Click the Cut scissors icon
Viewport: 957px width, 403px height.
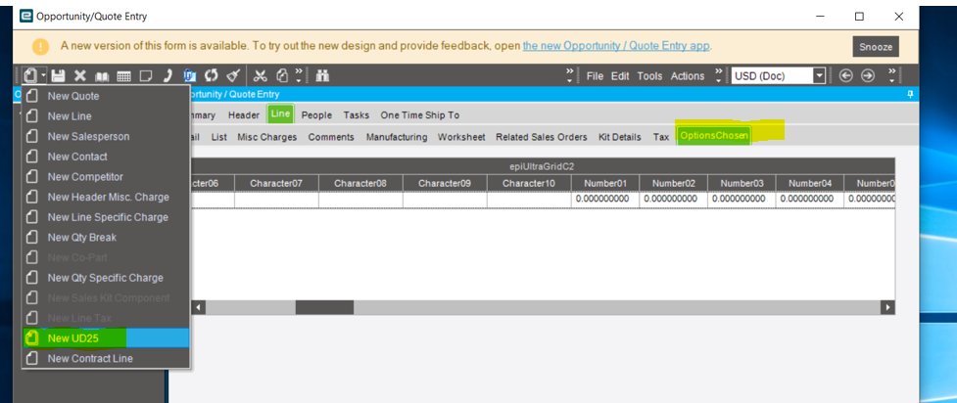(x=261, y=75)
